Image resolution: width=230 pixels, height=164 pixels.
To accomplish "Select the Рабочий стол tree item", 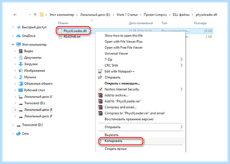I will click(34, 90).
